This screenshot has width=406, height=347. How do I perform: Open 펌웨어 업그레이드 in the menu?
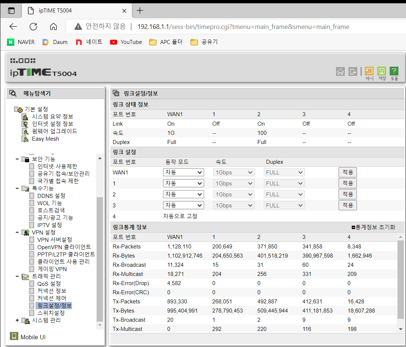pyautogui.click(x=55, y=131)
